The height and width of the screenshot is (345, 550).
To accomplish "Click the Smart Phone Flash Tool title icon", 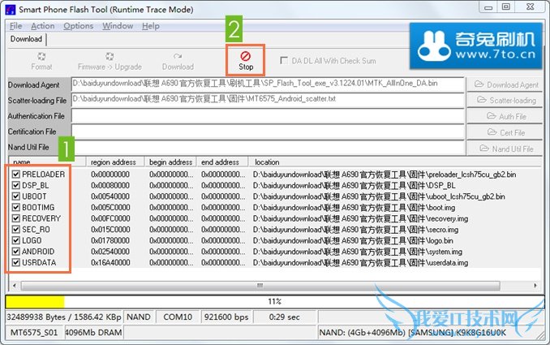I will (x=11, y=10).
